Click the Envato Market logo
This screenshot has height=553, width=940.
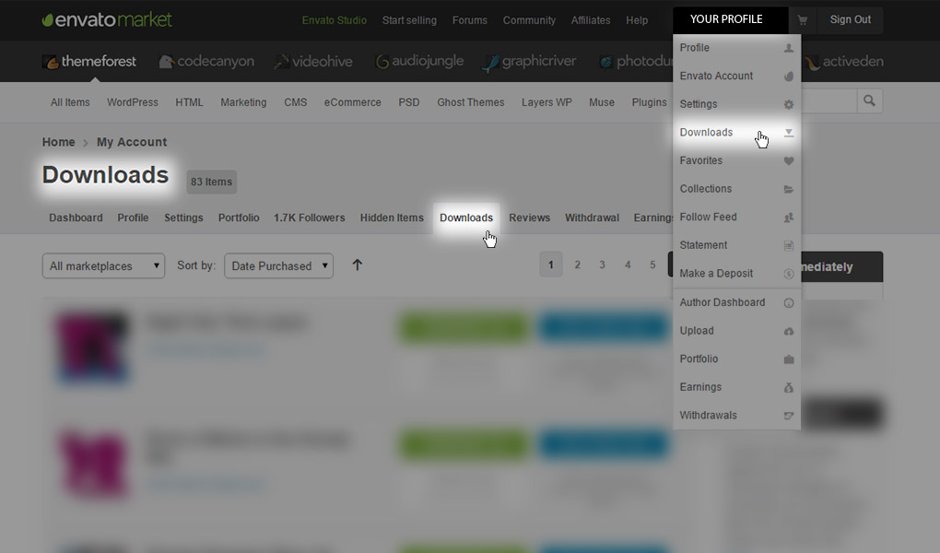107,19
